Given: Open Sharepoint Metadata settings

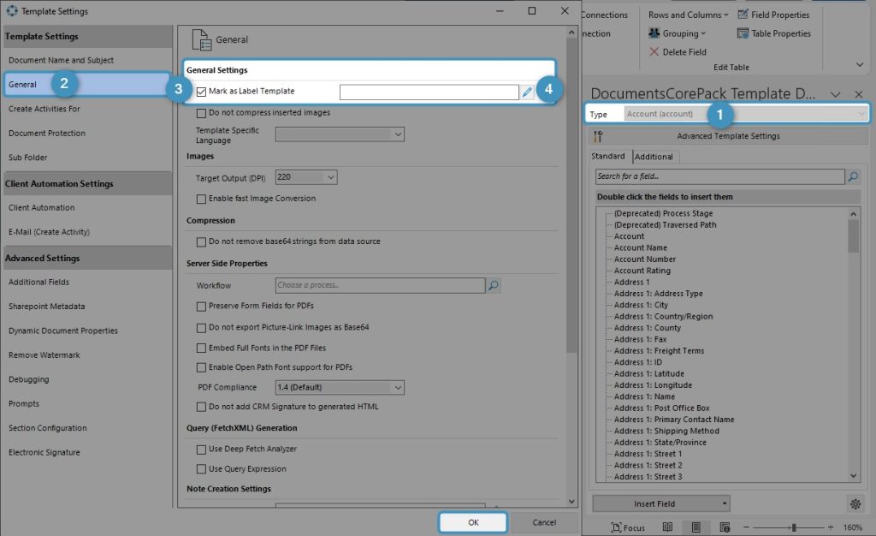Looking at the screenshot, I should 47,307.
